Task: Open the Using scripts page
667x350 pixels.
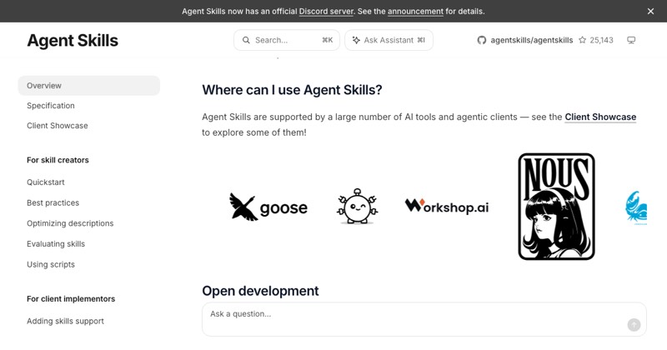Action: pyautogui.click(x=51, y=264)
